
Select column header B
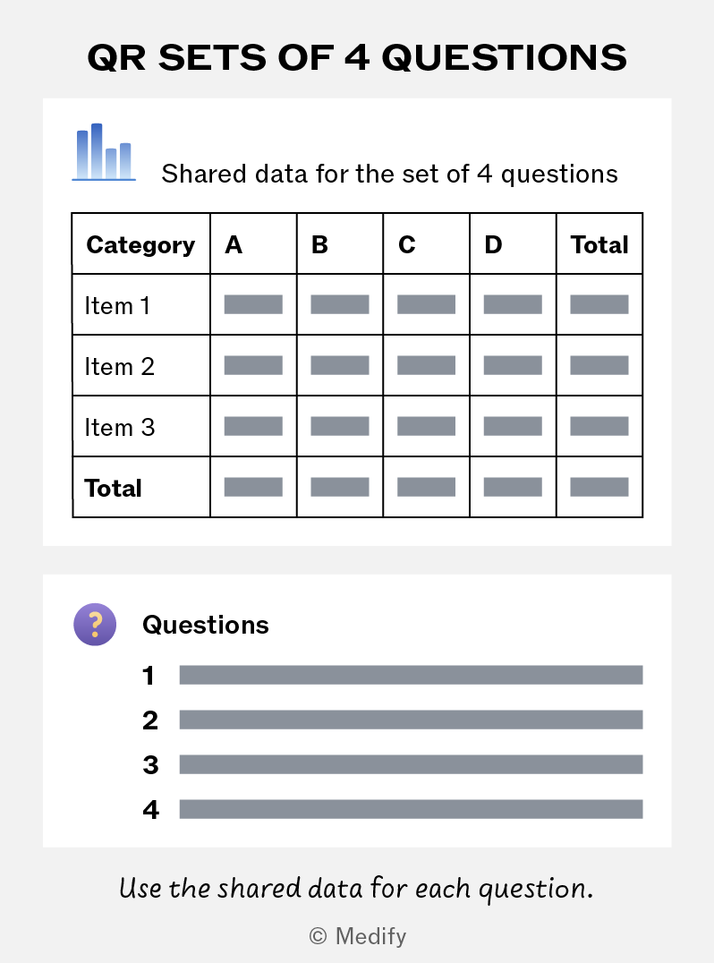point(319,244)
